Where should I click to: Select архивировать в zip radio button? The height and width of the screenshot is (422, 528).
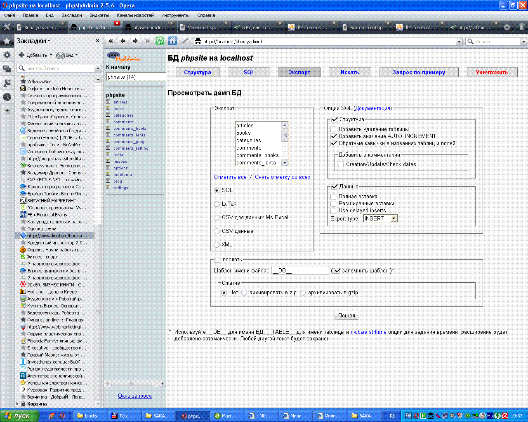[x=244, y=293]
